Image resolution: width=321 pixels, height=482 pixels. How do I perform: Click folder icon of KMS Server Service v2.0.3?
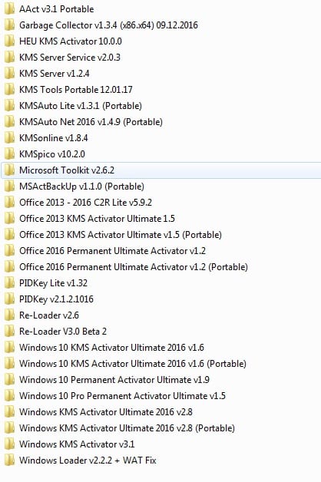pos(9,57)
